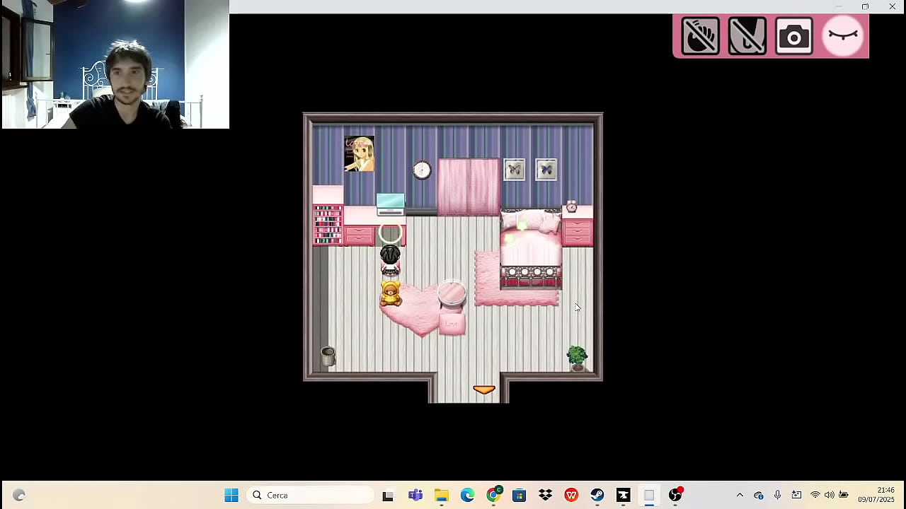Viewport: 906px width, 509px height.
Task: Expand hidden system tray icons chevron
Action: tap(740, 496)
